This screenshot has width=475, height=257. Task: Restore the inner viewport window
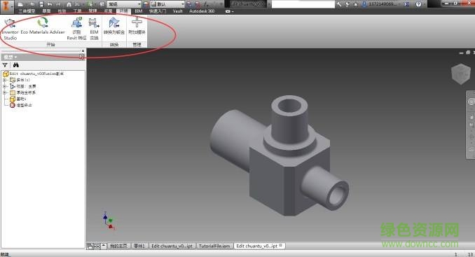tap(468, 53)
